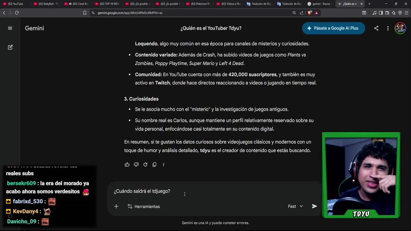
Task: Open the Gemini main menu hamburger icon
Action: [10, 28]
